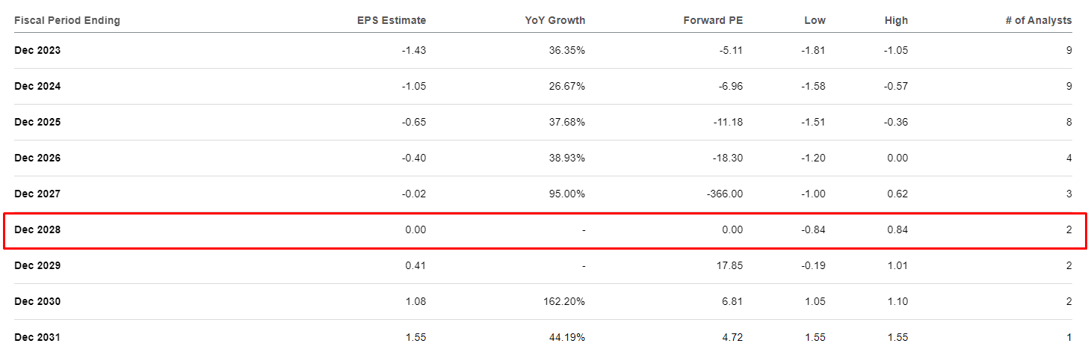Viewport: 1091px width, 364px height.
Task: Select the Dec 2031 row label
Action: pos(37,338)
